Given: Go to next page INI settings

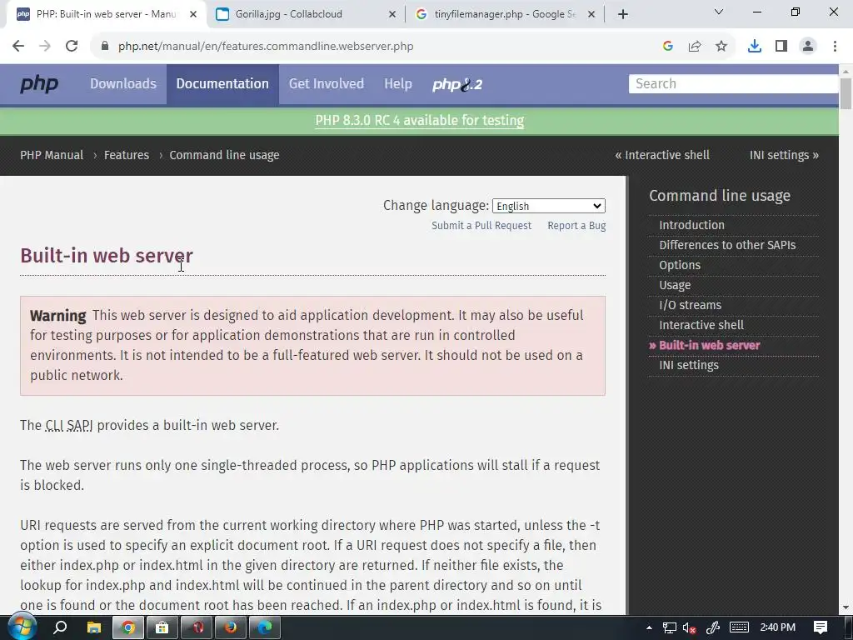Looking at the screenshot, I should (x=784, y=155).
